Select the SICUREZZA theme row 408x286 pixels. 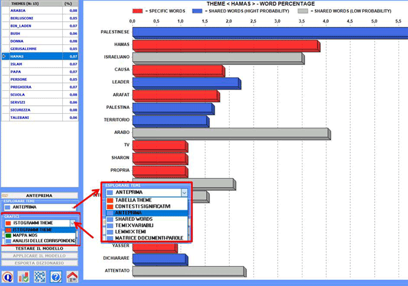(x=40, y=110)
